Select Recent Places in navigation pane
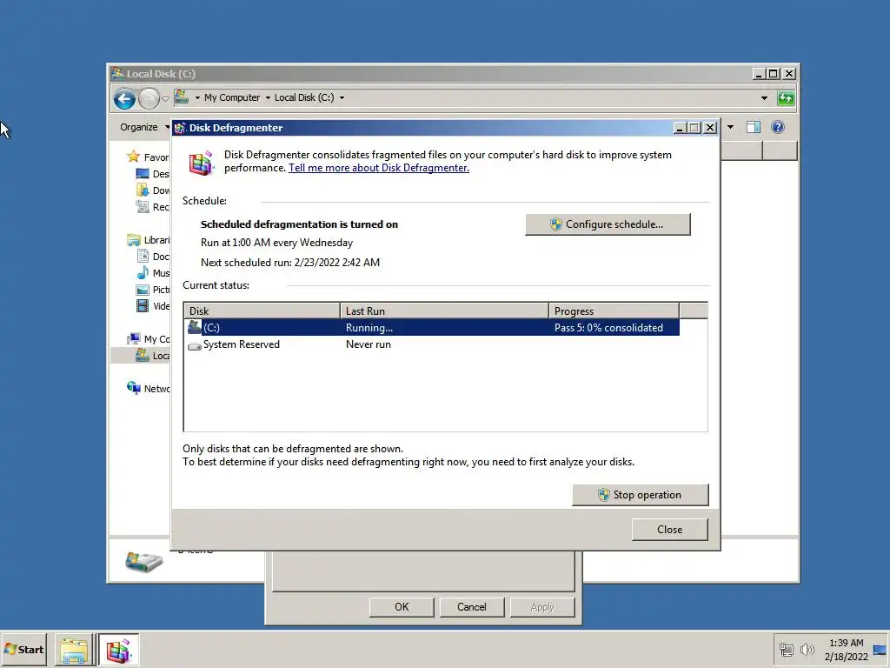Viewport: 890px width, 668px height. coord(153,207)
